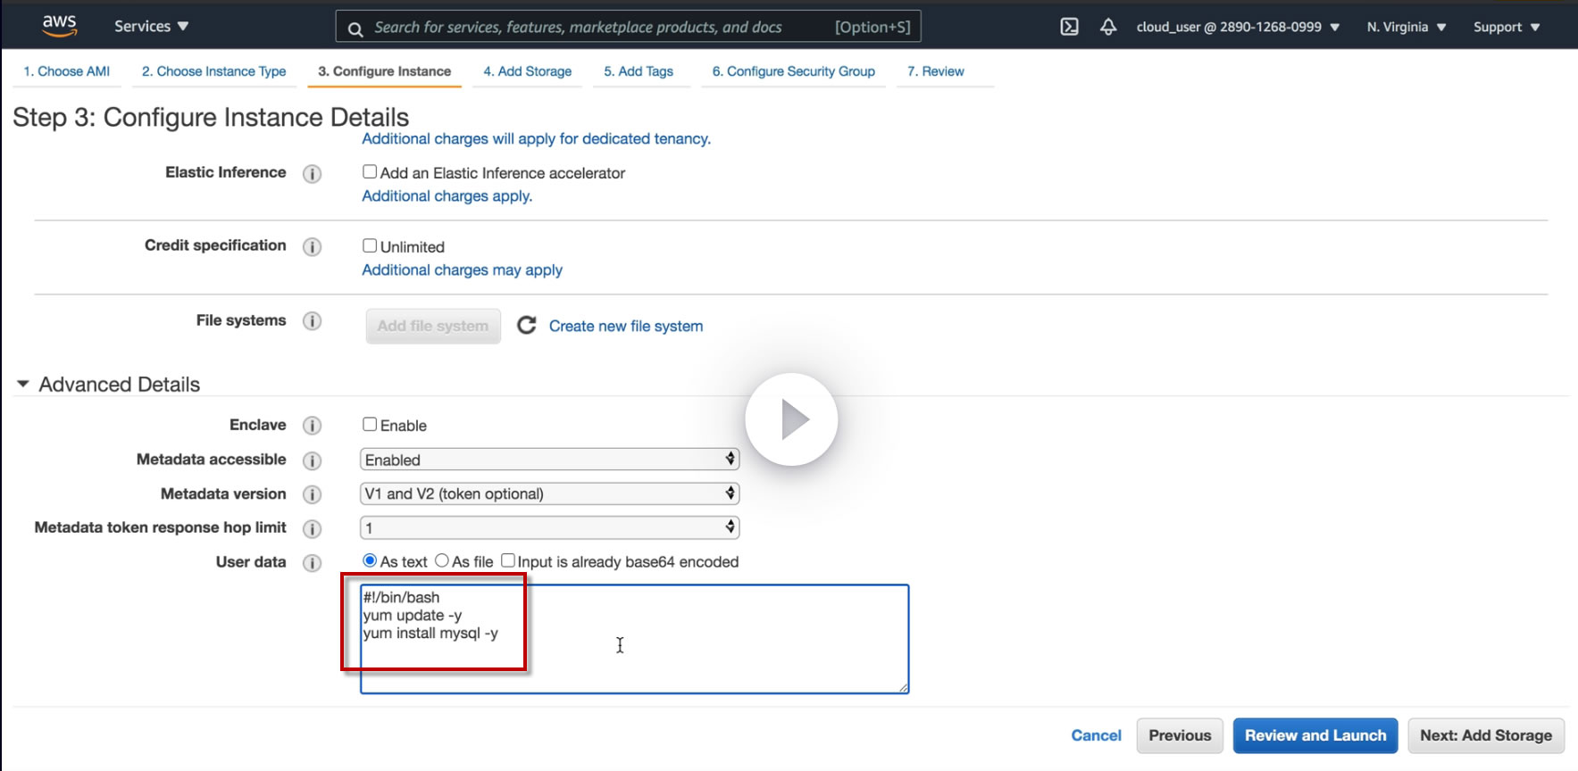The width and height of the screenshot is (1578, 771).
Task: Click the info icon beside Elastic Inference
Action: tap(312, 174)
